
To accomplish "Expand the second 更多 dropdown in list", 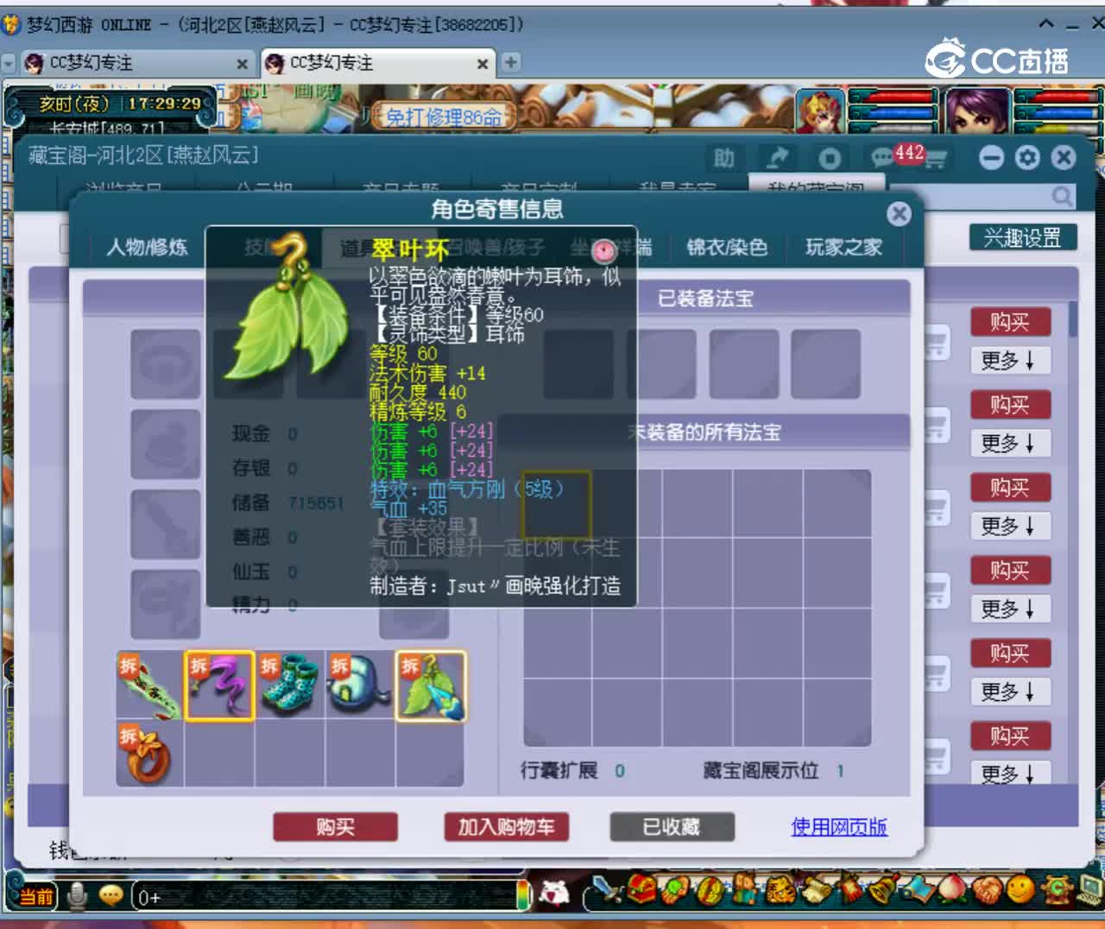I will point(1010,443).
